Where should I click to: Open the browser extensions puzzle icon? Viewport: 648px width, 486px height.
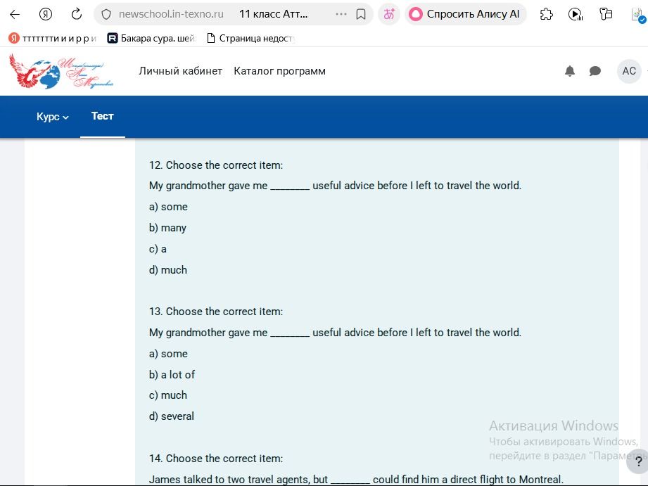tap(547, 15)
